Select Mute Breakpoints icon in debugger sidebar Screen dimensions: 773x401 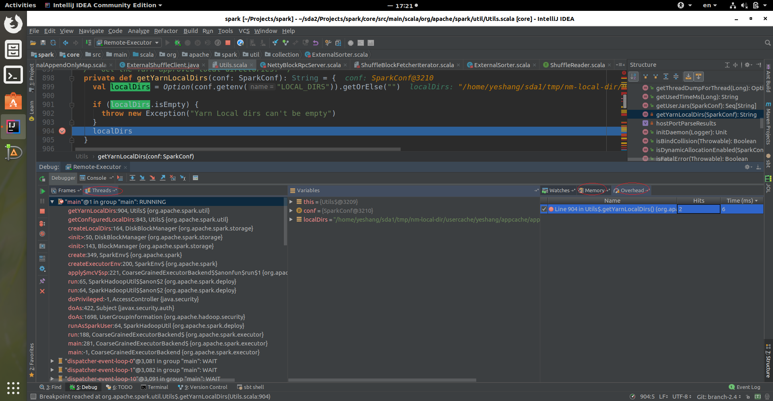click(x=42, y=234)
